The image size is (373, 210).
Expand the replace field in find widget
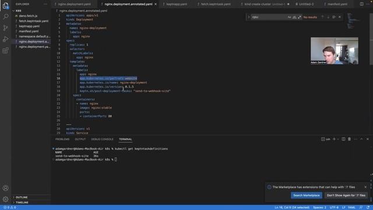(249, 17)
